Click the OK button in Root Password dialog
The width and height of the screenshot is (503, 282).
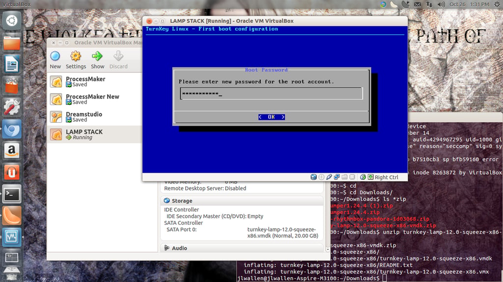(x=271, y=117)
